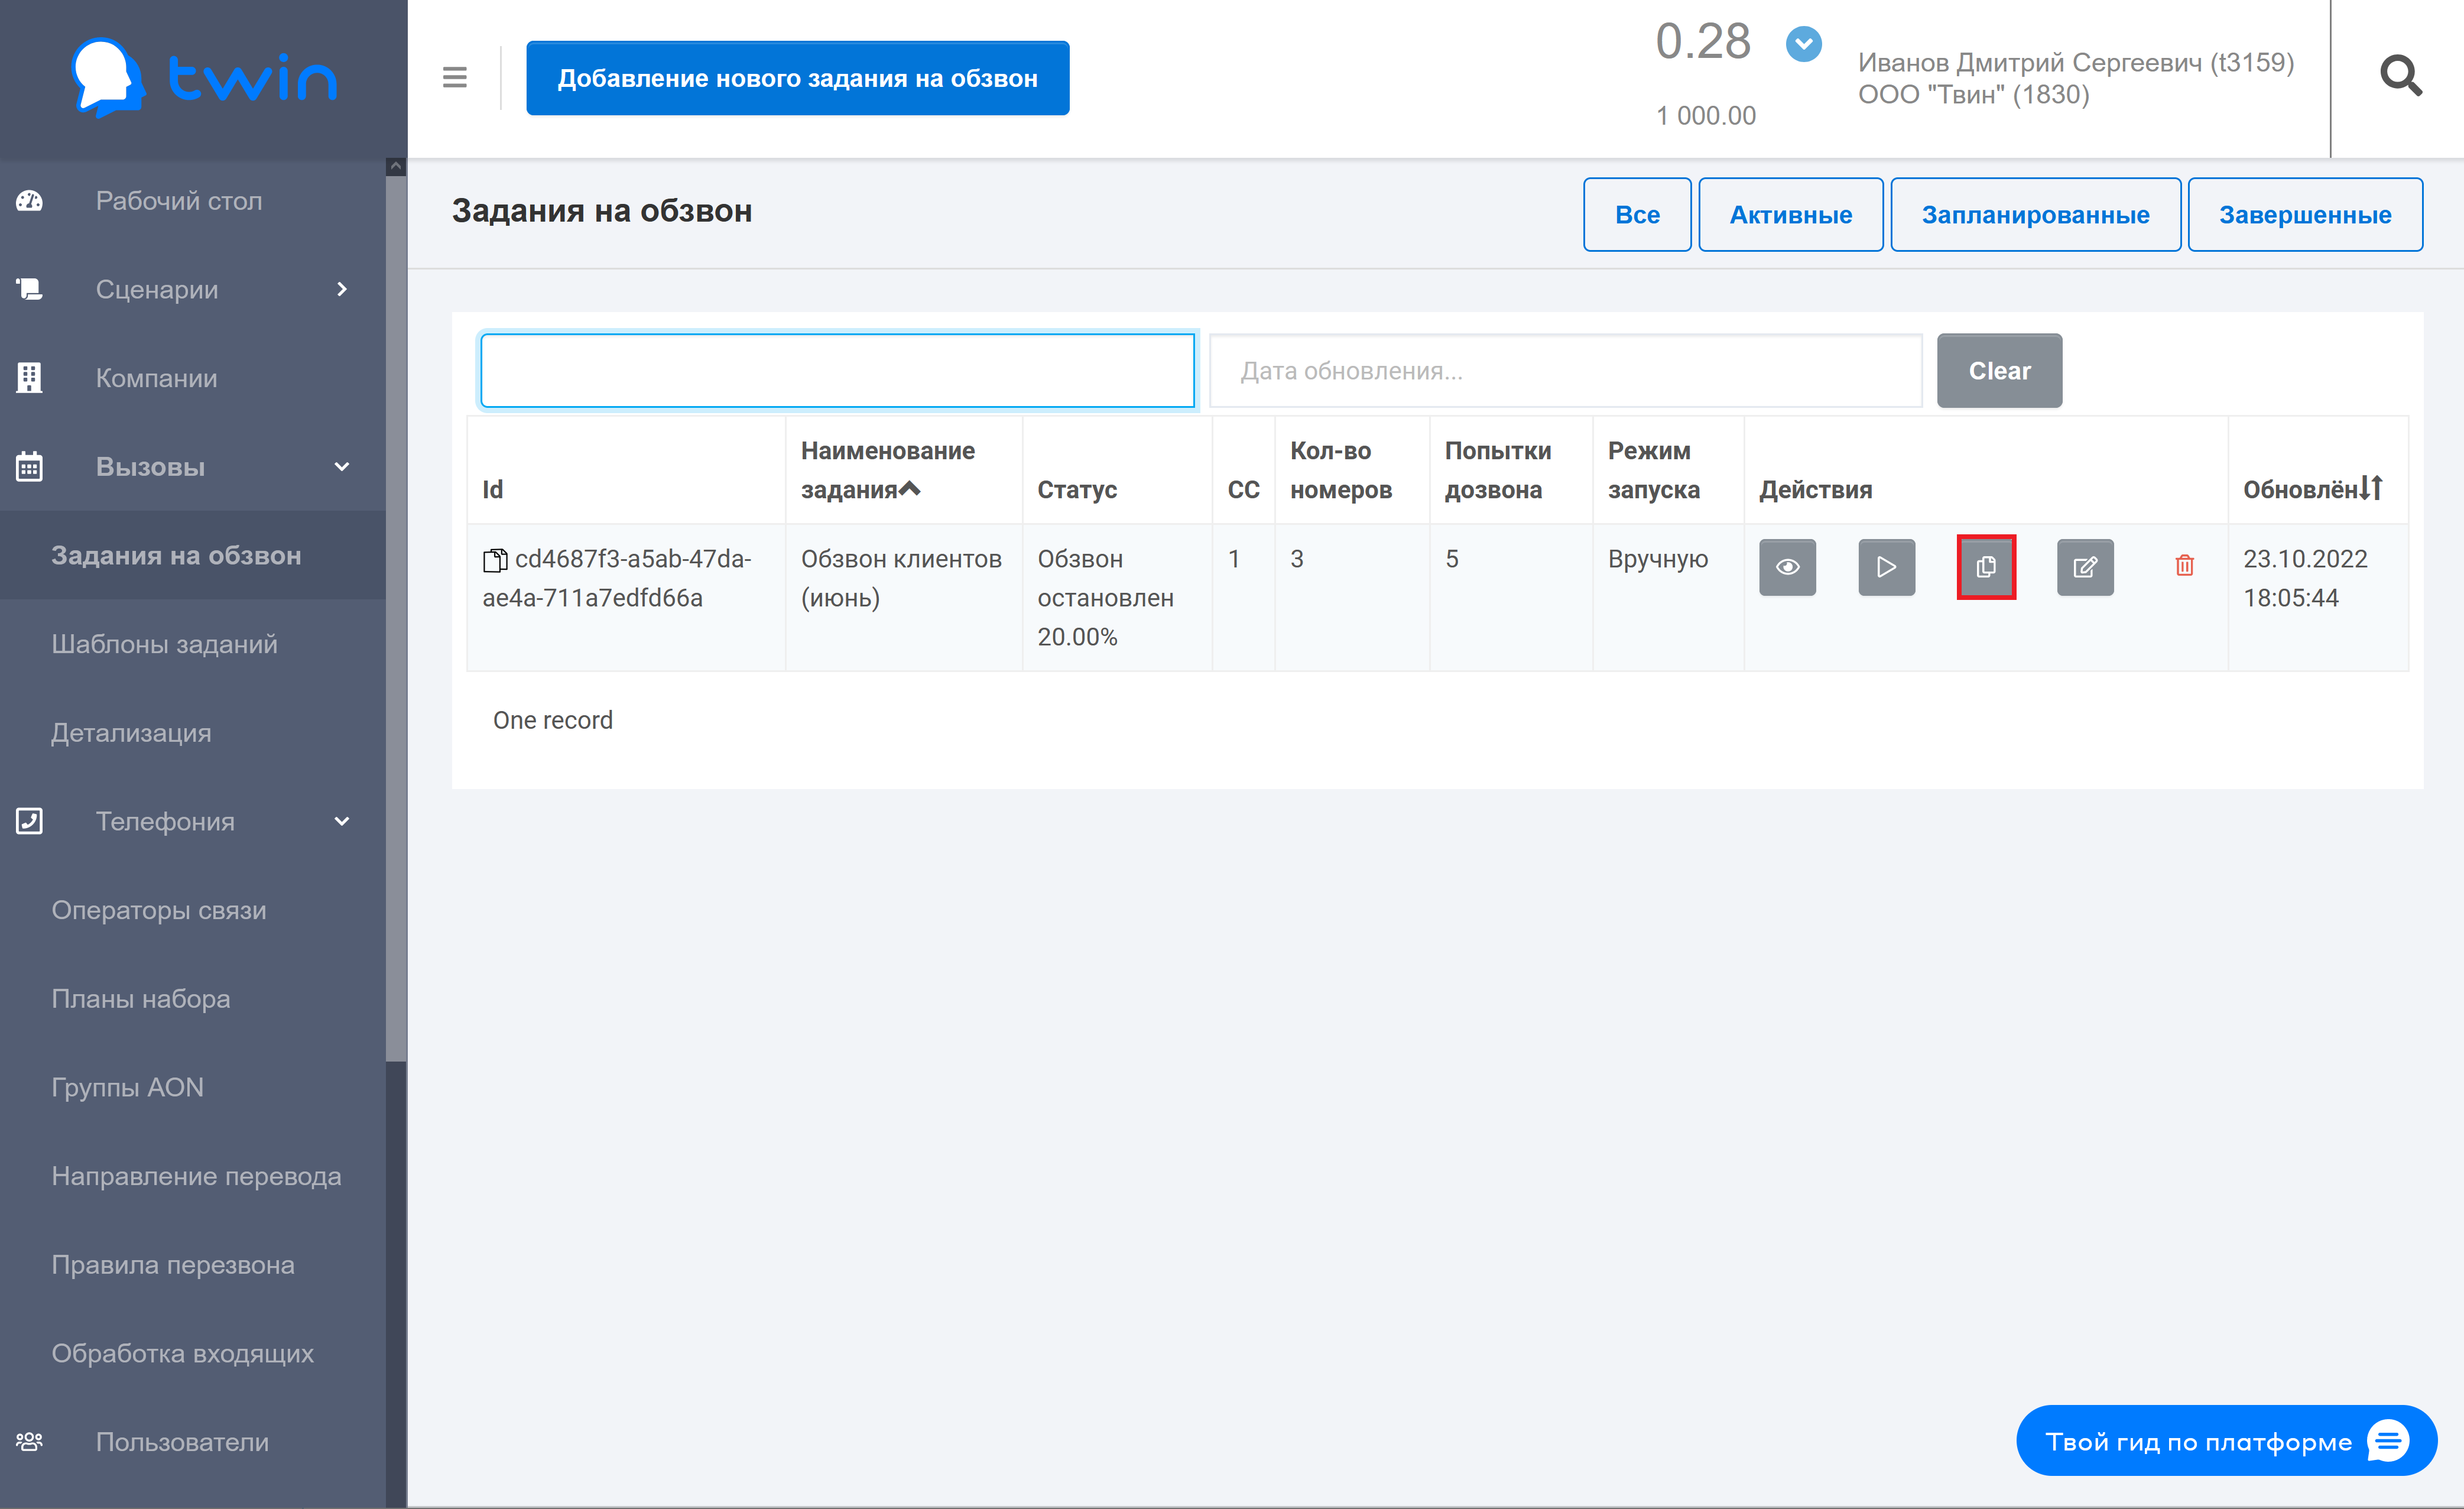The width and height of the screenshot is (2464, 1509).
Task: Collapse the Телефония menu section
Action: coord(342,821)
